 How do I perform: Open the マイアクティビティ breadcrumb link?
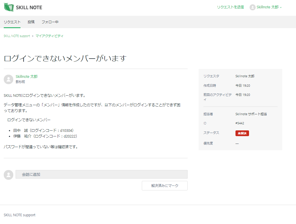point(49,36)
